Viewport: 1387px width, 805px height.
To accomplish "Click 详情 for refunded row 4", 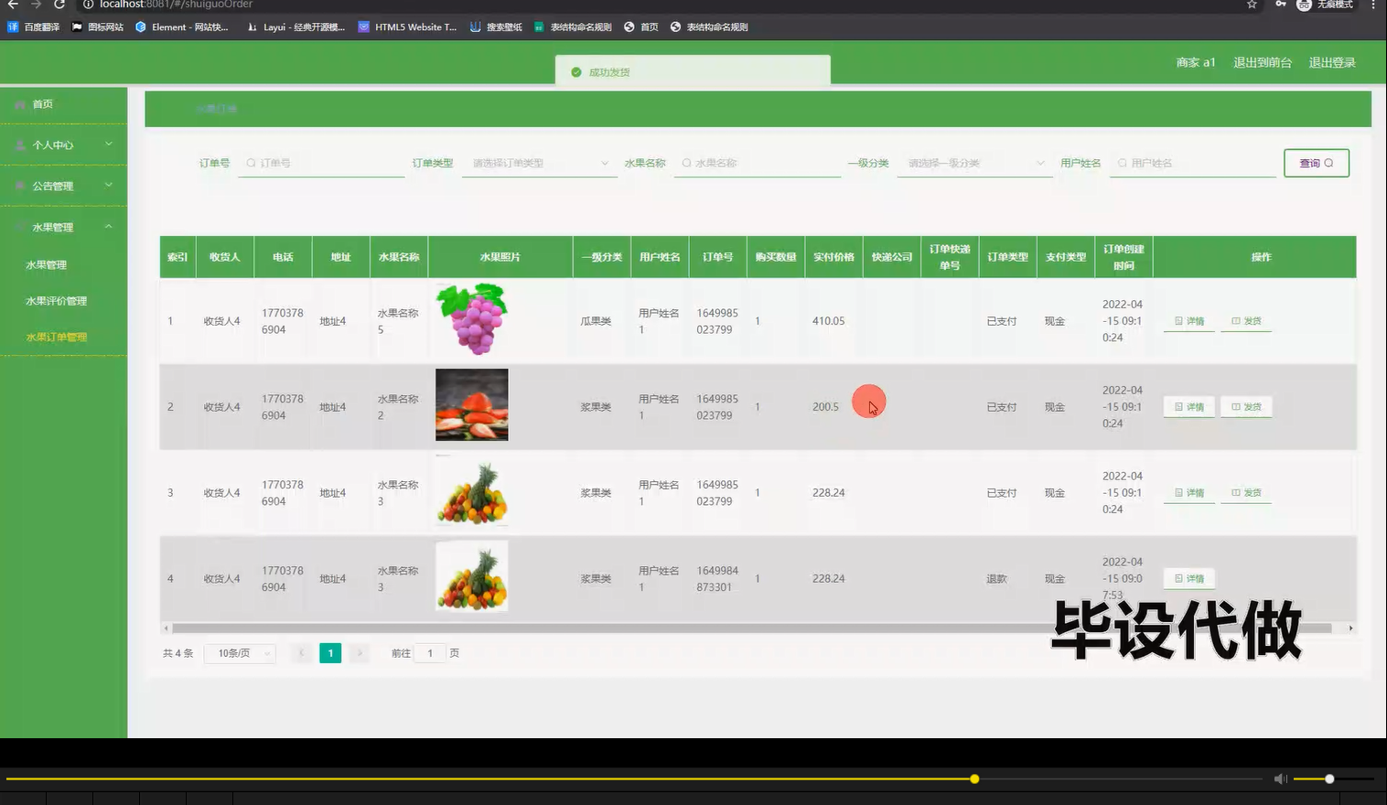I will tap(1189, 579).
